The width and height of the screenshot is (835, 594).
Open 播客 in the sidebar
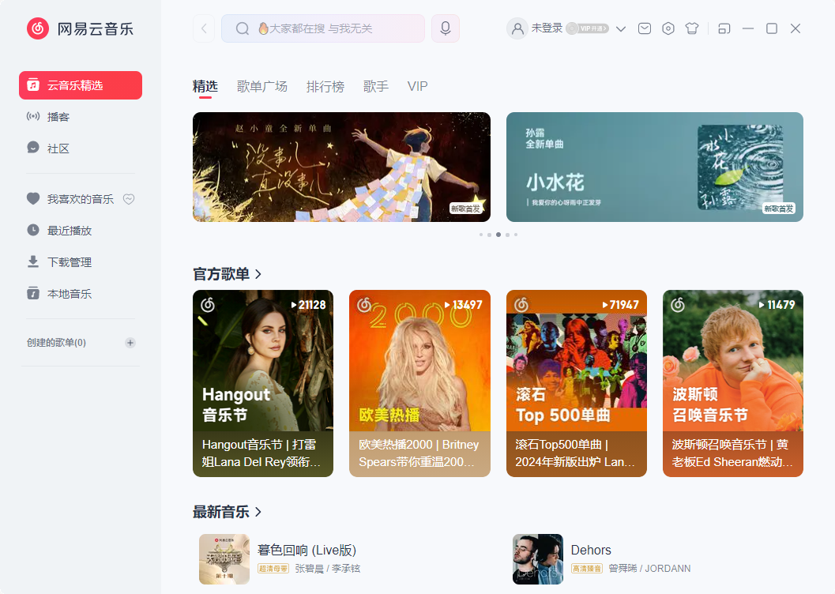(81, 117)
